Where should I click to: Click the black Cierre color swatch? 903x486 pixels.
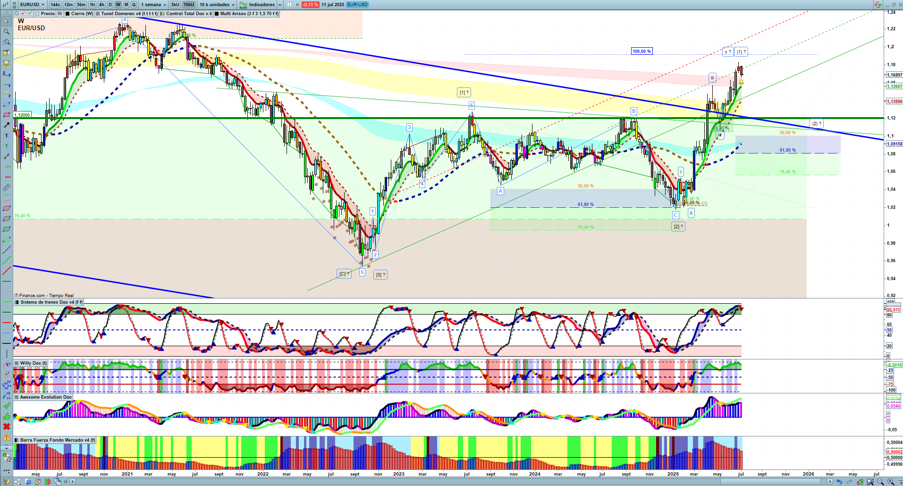[x=68, y=14]
